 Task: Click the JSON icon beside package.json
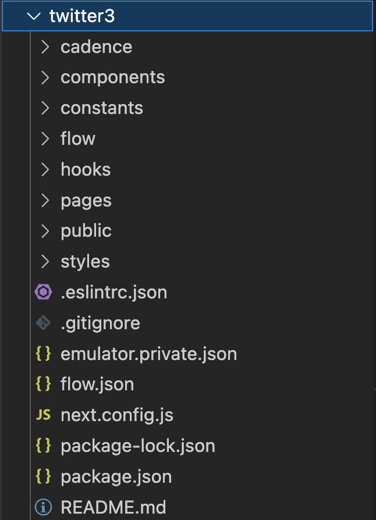click(43, 476)
